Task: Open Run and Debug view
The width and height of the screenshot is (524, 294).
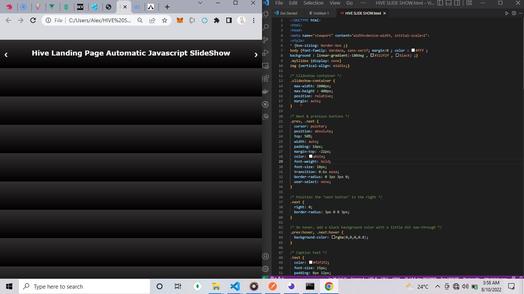Action: pos(265,52)
